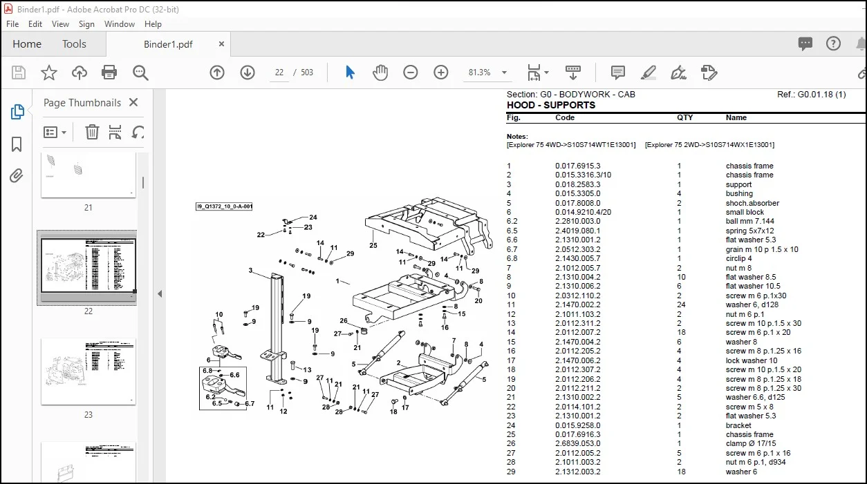This screenshot has height=484, width=867.
Task: Rotate page icon in thumbnails panel
Action: (138, 132)
